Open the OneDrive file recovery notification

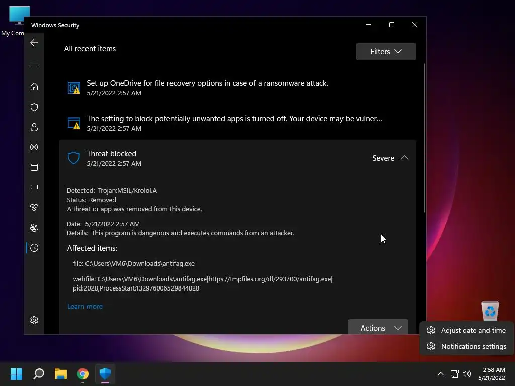238,88
